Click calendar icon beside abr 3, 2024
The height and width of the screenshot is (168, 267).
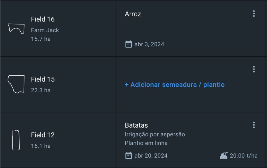[x=129, y=44]
